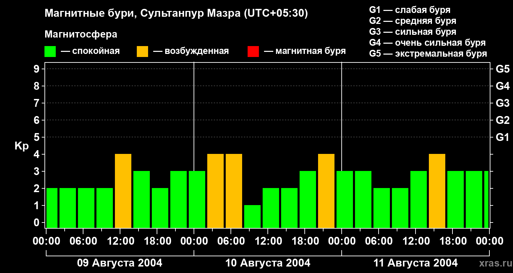The width and height of the screenshot is (513, 273).
Task: Click the first orange bar on 10 August at 03:00
Action: [215, 191]
